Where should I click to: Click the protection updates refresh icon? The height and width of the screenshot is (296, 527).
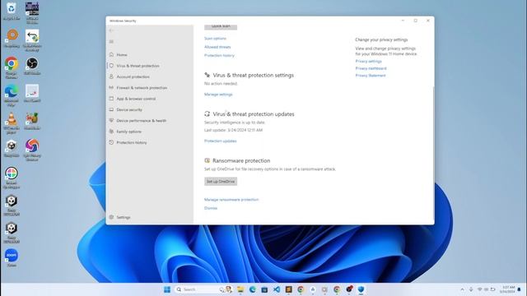[x=207, y=113]
